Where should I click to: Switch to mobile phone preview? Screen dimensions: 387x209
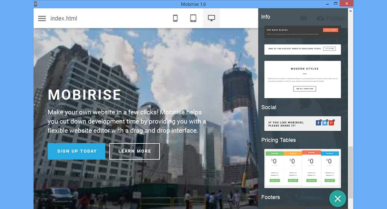click(x=175, y=18)
